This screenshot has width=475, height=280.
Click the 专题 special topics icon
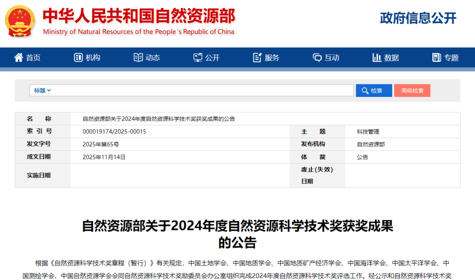pos(437,58)
